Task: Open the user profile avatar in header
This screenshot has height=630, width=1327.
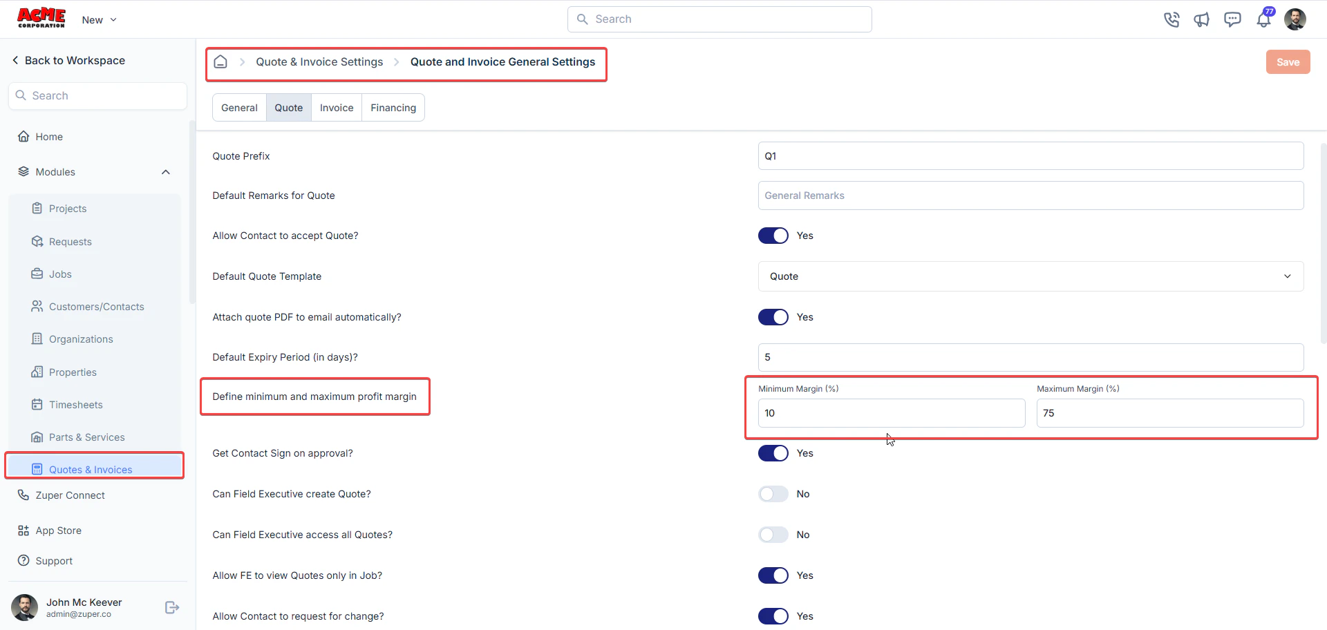Action: tap(1295, 19)
